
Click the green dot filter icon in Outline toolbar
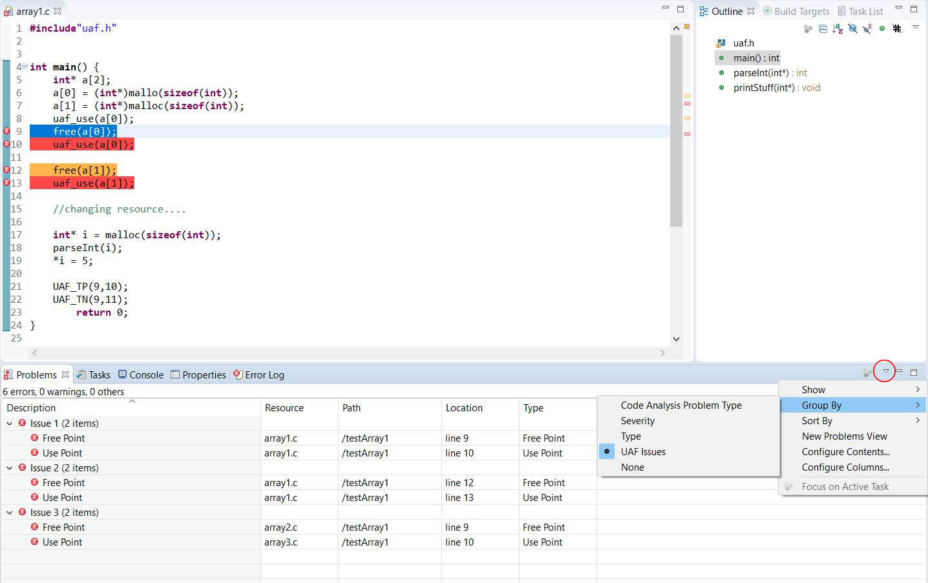[882, 28]
